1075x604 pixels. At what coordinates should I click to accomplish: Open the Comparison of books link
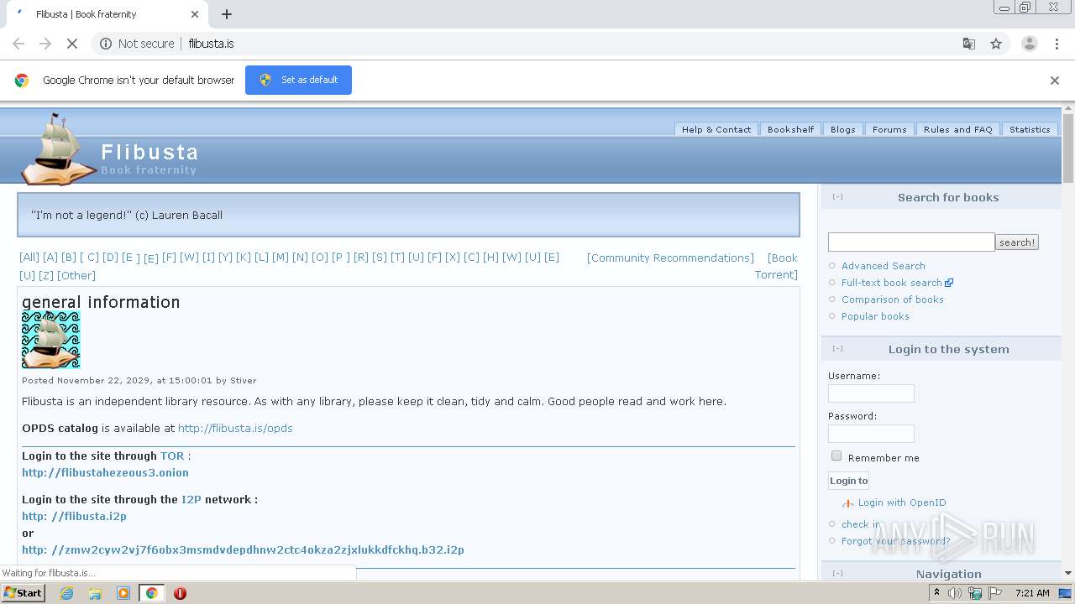point(893,299)
